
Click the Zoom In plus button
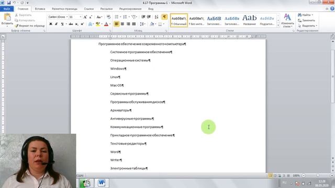(332, 175)
